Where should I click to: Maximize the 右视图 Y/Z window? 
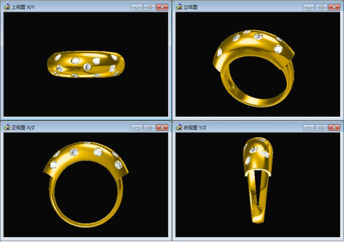pos(322,127)
